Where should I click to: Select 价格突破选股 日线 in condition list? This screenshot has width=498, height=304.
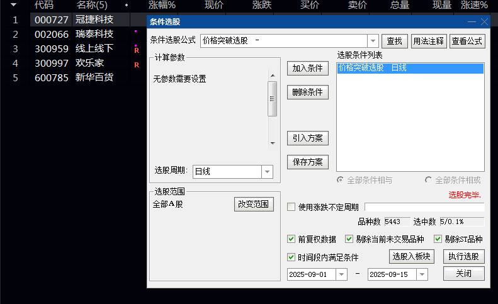pyautogui.click(x=410, y=68)
